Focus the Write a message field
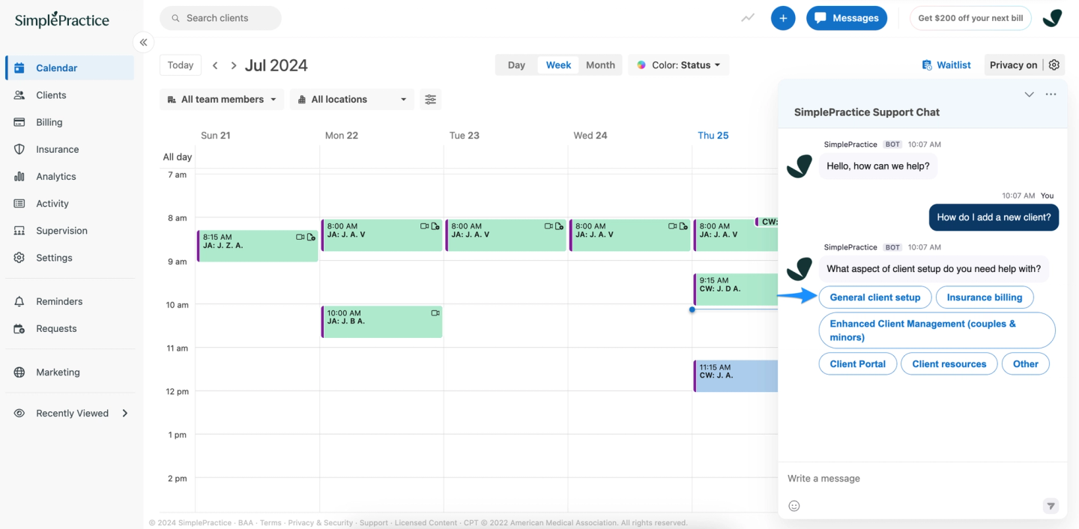Viewport: 1079px width, 529px height. point(922,478)
